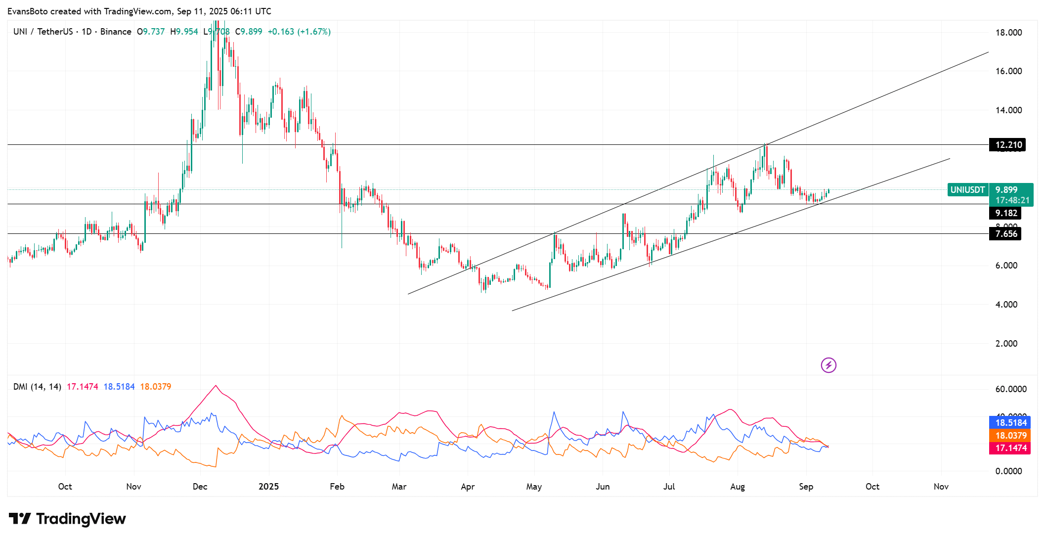Select the green UNIUSDT symbol tag
This screenshot has height=541, width=1045.
pyautogui.click(x=967, y=190)
